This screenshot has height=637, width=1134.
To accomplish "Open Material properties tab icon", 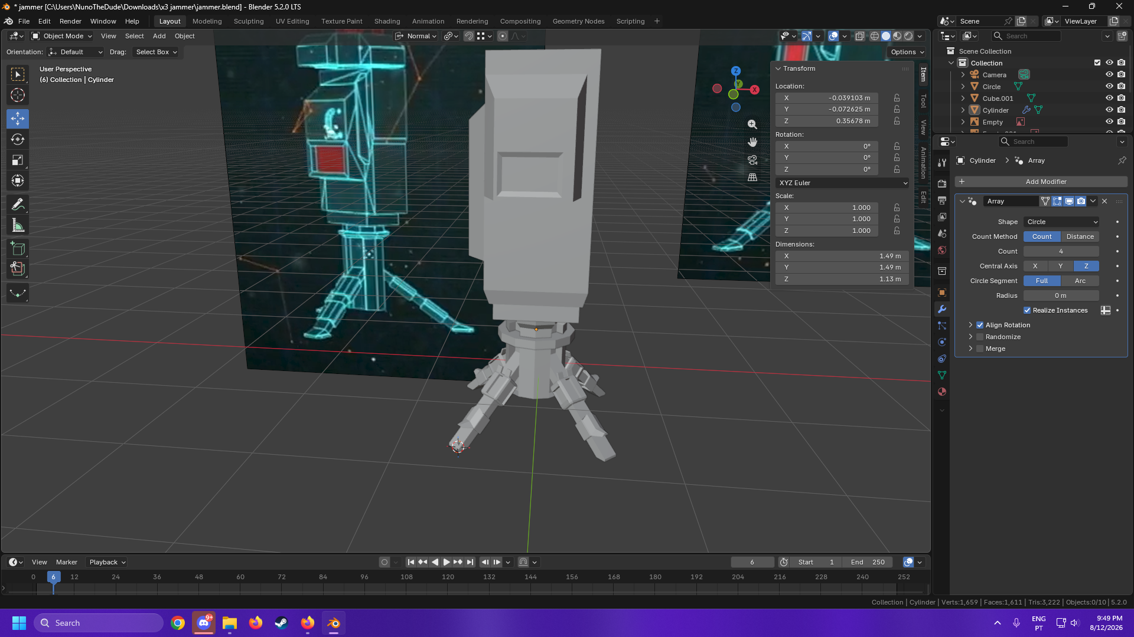I will (942, 392).
